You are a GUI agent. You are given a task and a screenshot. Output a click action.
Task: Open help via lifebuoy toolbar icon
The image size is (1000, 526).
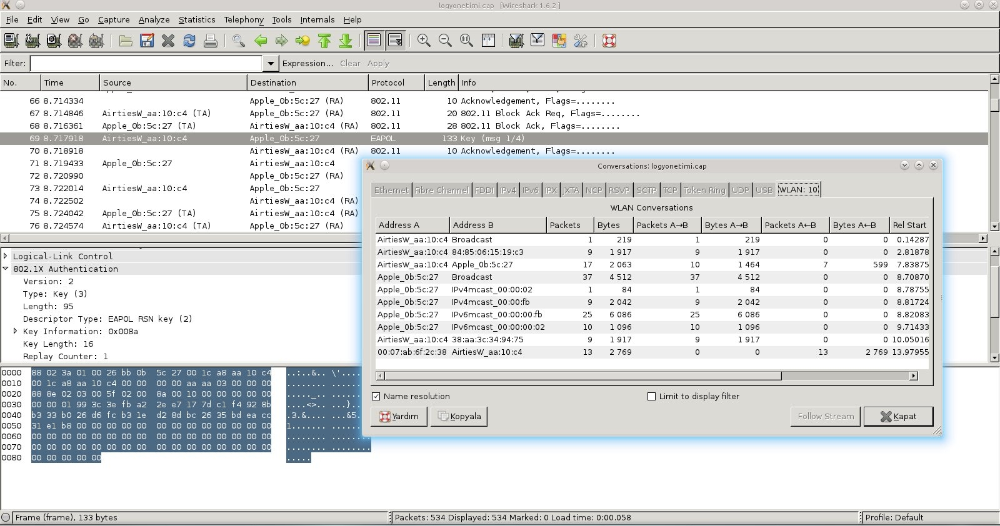[609, 41]
